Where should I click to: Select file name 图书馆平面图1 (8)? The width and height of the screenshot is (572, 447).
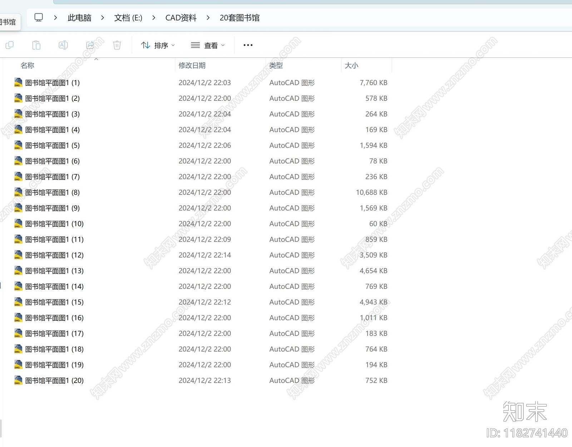click(x=53, y=192)
